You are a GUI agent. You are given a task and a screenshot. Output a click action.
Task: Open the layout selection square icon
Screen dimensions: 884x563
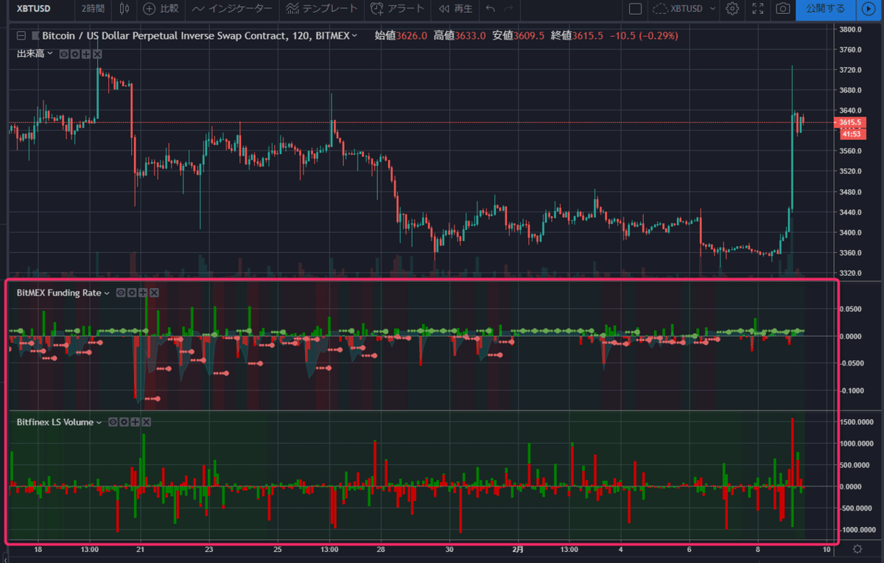pyautogui.click(x=636, y=9)
